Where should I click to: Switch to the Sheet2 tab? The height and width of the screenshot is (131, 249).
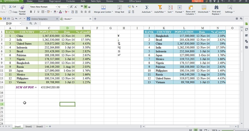click(x=29, y=127)
